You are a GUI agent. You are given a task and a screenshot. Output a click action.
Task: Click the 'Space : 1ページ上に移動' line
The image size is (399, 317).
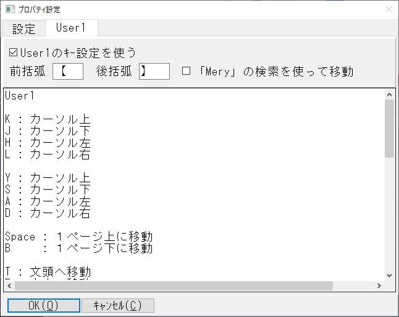coord(78,237)
